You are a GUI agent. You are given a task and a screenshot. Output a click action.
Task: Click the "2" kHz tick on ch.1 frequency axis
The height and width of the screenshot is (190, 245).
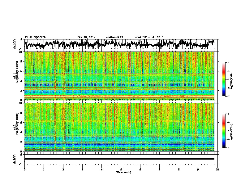[22, 90]
